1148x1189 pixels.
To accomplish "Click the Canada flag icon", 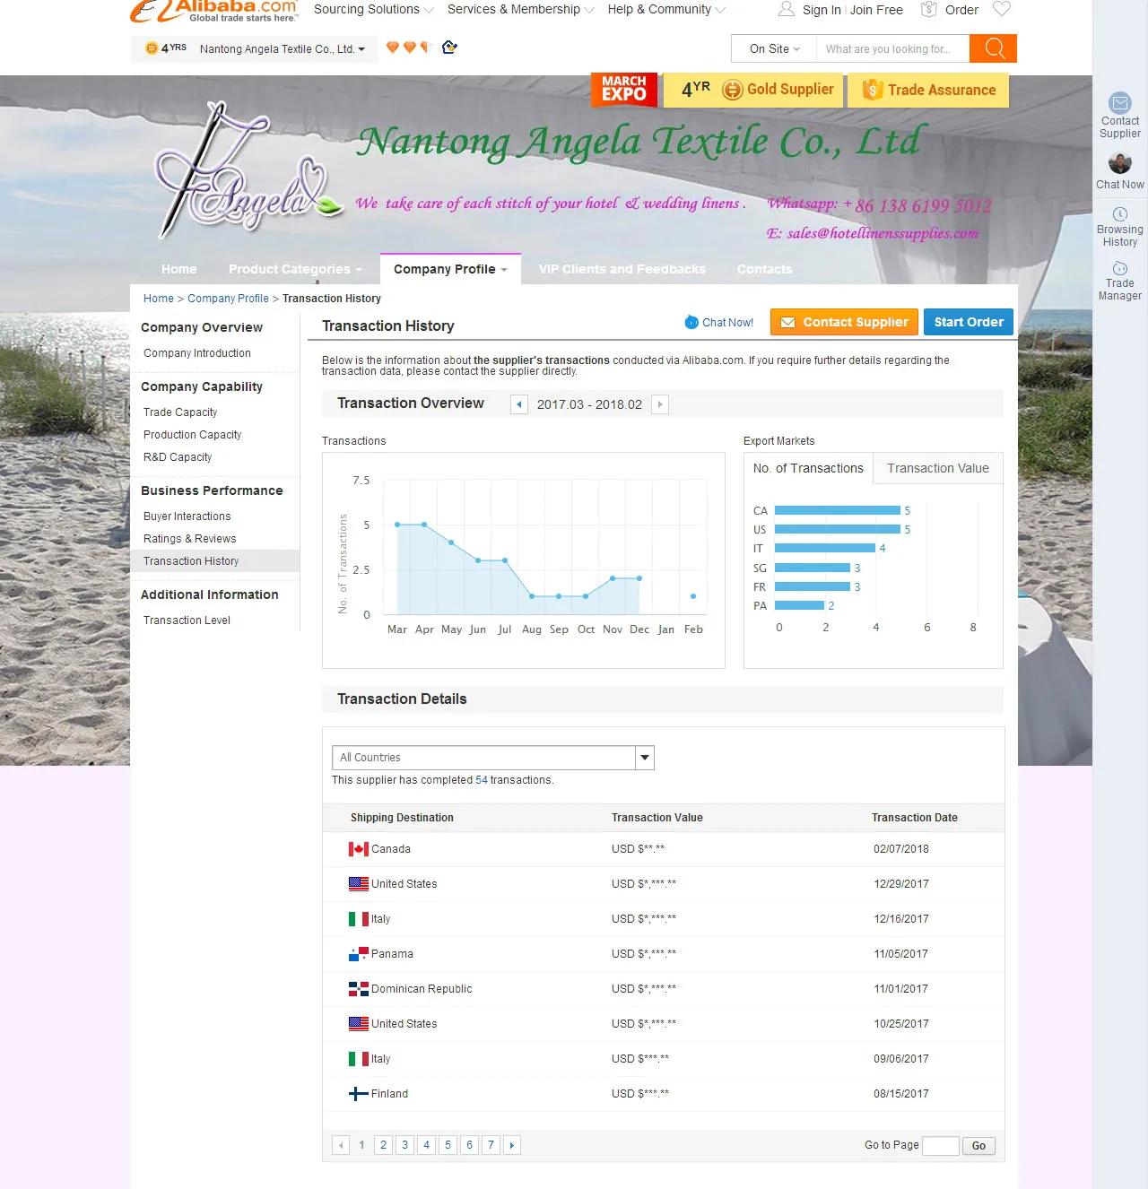I will (359, 849).
